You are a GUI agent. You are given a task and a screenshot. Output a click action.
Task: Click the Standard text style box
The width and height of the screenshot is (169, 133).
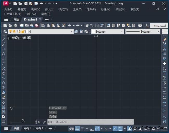(x=159, y=26)
